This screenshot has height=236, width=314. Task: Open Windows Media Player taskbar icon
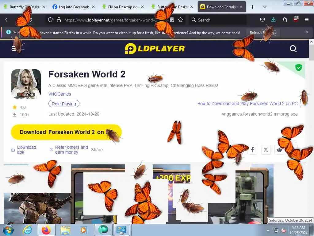coord(83,230)
